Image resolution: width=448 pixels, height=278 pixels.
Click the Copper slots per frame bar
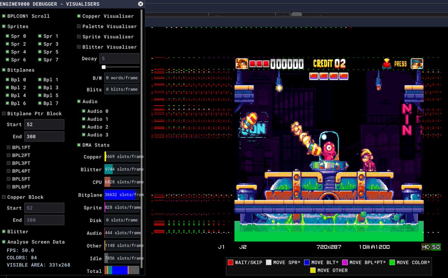(122, 157)
